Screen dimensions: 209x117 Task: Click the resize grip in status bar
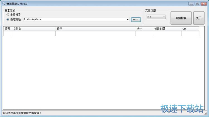[206, 114]
